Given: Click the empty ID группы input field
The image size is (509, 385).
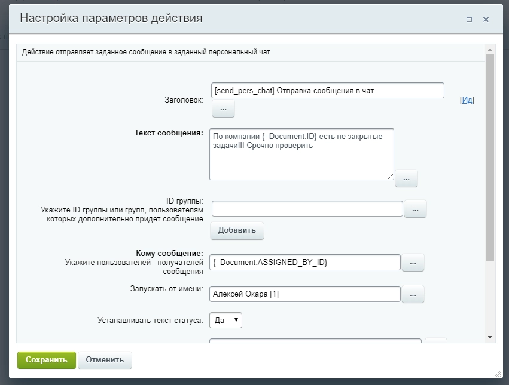Looking at the screenshot, I should 308,208.
